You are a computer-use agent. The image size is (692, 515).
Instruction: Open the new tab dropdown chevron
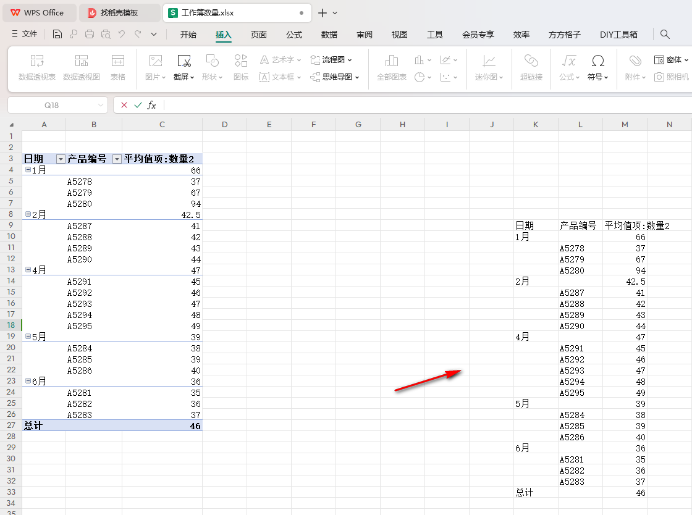pos(335,13)
